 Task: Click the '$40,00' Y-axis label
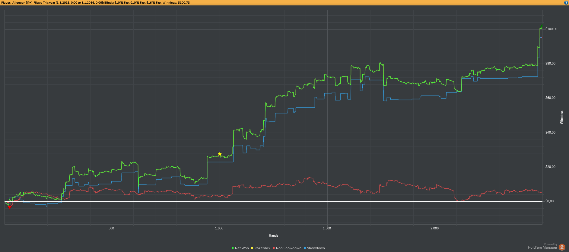(550, 132)
